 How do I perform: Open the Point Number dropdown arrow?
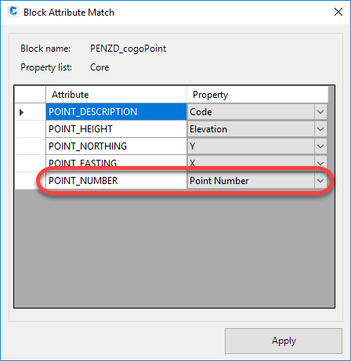pos(320,181)
